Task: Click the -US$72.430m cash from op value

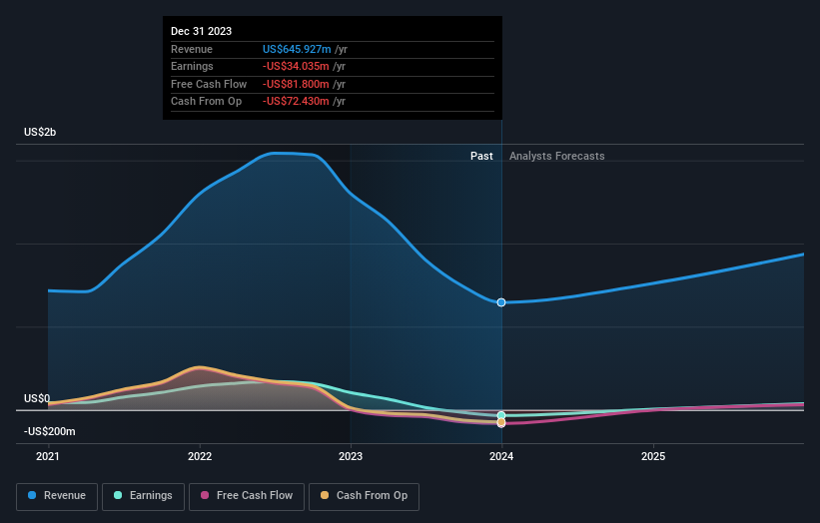Action: 296,102
